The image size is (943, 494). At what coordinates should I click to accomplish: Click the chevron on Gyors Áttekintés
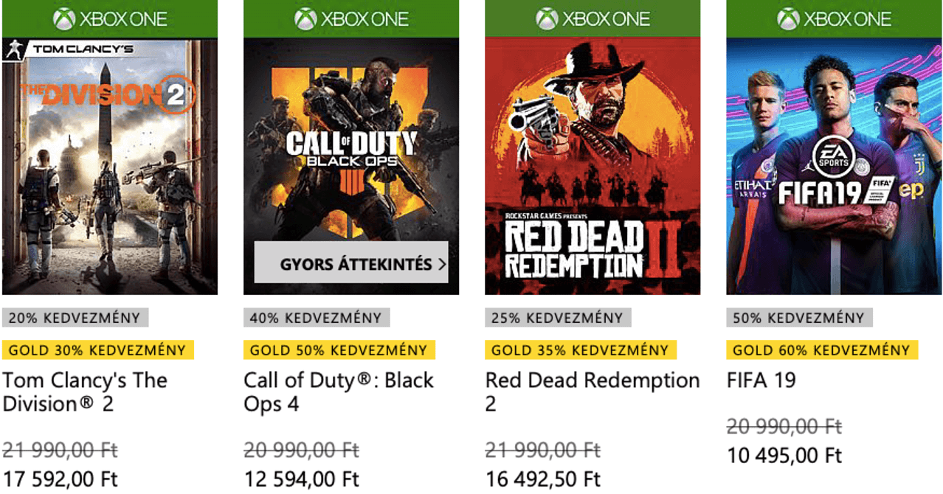coord(442,263)
